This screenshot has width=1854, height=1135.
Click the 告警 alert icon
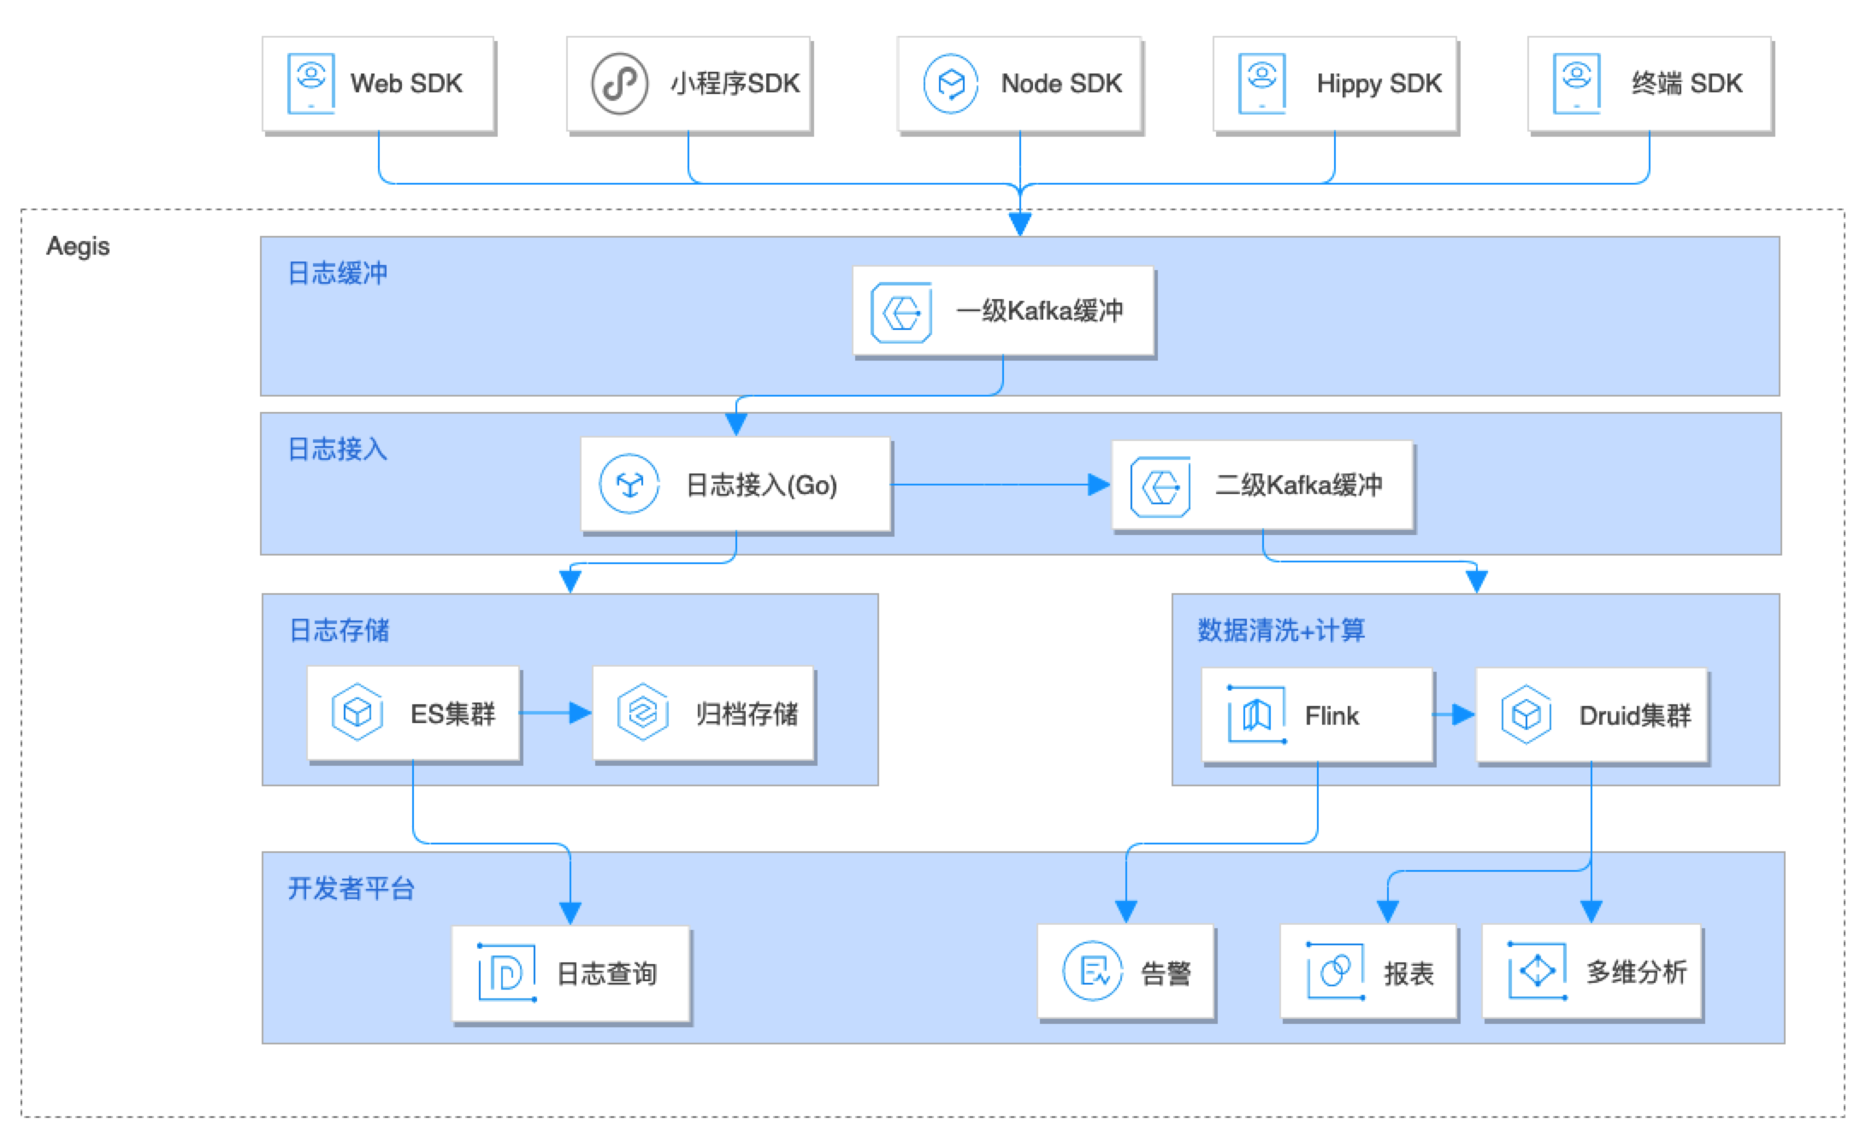tap(1092, 971)
